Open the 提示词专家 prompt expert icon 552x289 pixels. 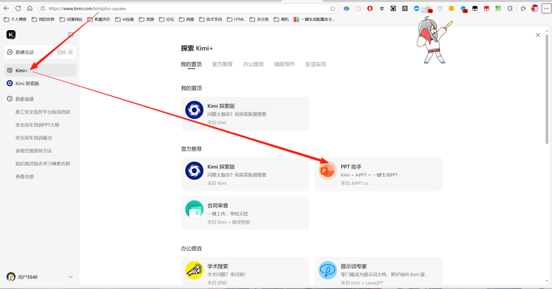pyautogui.click(x=327, y=270)
